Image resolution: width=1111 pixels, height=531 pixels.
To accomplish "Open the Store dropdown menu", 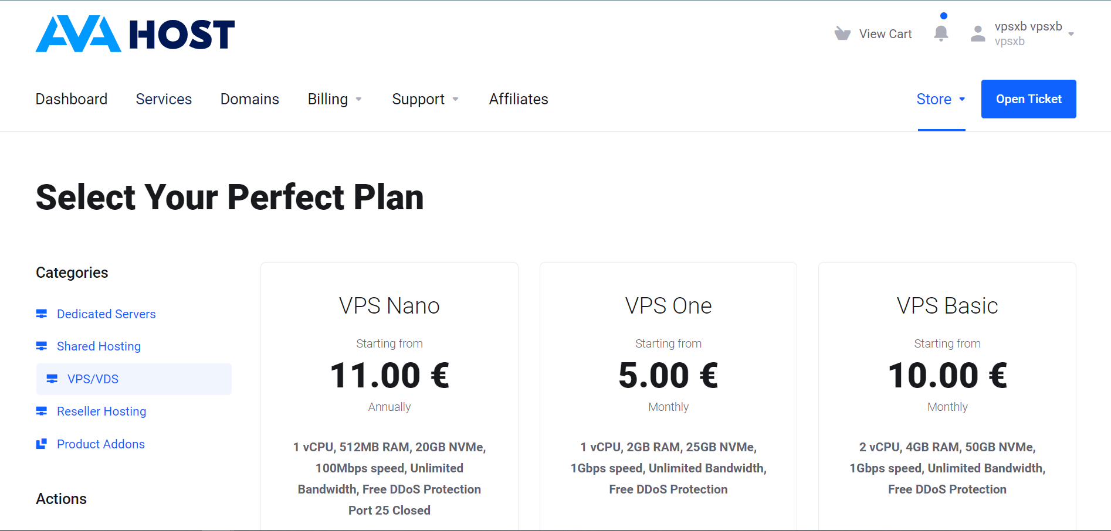I will (941, 99).
